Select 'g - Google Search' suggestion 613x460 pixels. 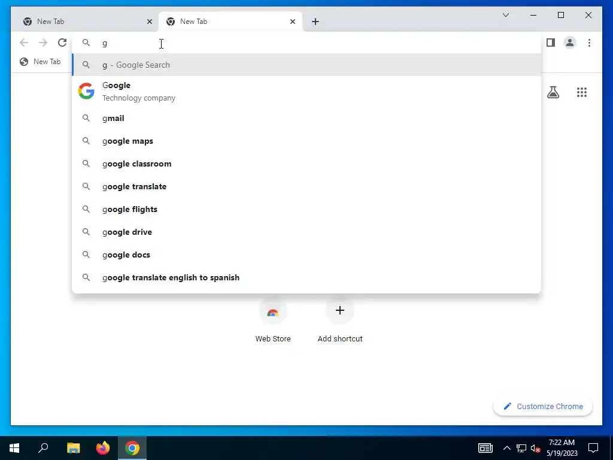coord(306,65)
